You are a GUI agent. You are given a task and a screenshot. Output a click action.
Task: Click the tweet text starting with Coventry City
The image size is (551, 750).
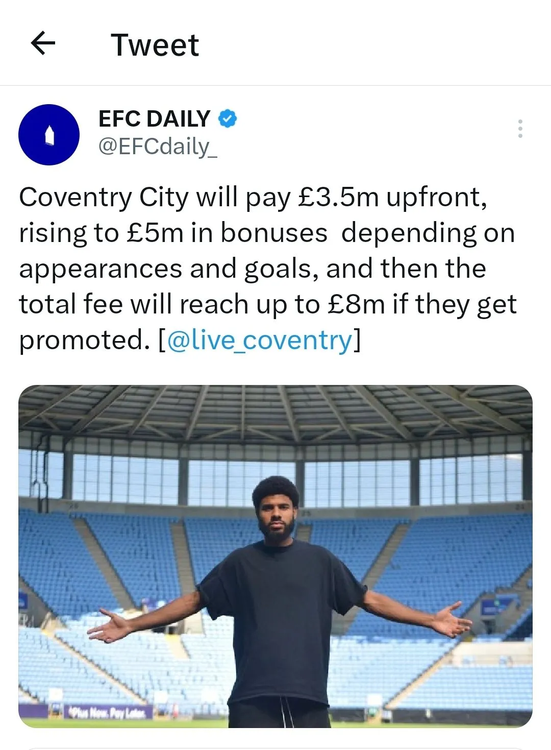pos(268,269)
